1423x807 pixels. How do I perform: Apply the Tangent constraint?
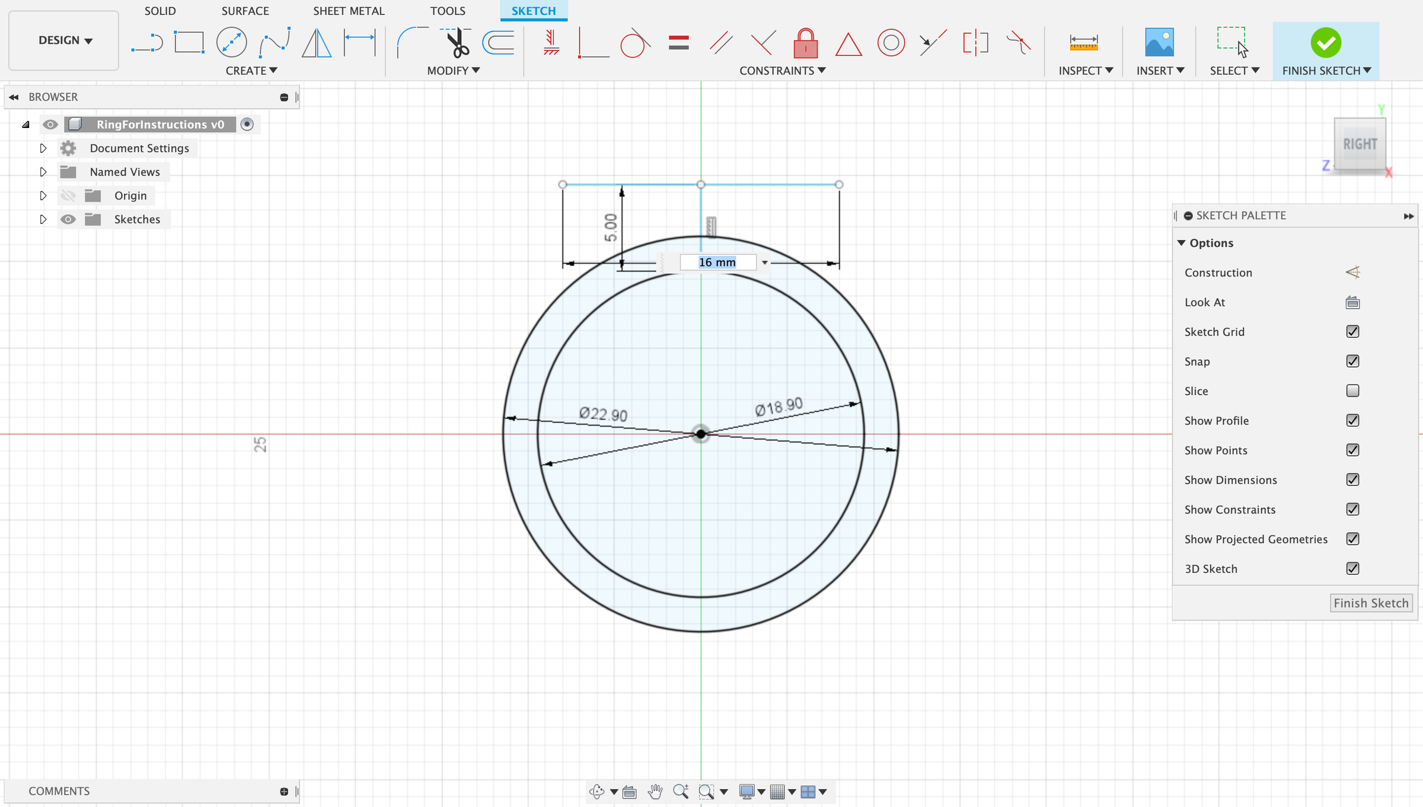pos(634,42)
